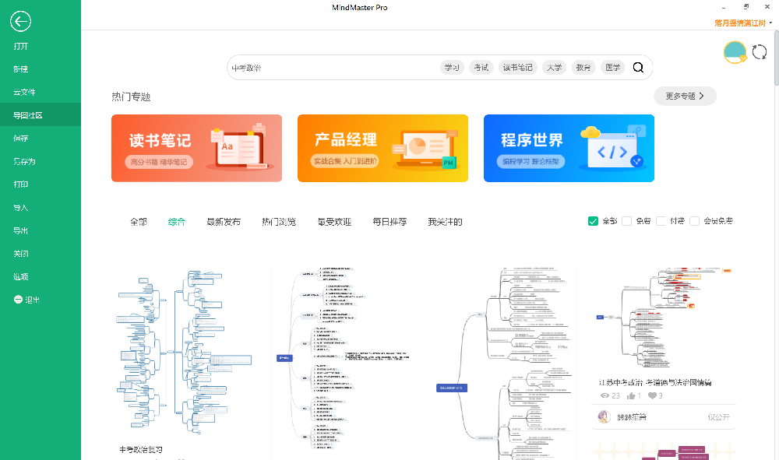
Task: Open the 中考政治复习 mind map thumbnail
Action: 184,353
